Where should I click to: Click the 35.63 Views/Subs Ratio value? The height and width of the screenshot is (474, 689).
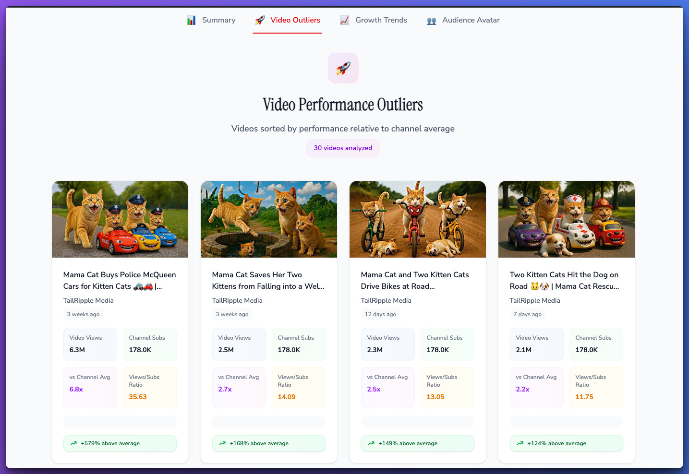(138, 397)
